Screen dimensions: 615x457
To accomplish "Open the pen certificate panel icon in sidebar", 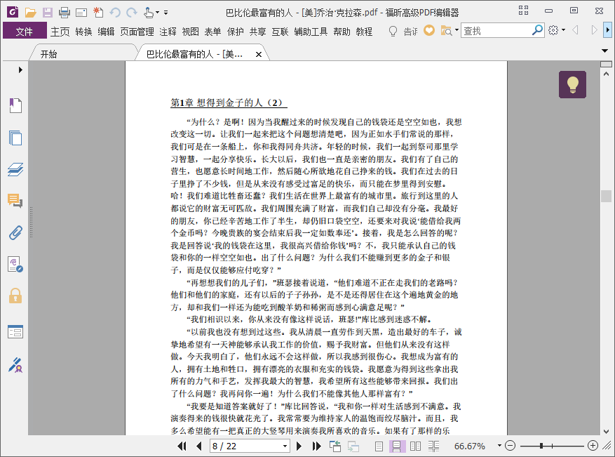I will (15, 365).
